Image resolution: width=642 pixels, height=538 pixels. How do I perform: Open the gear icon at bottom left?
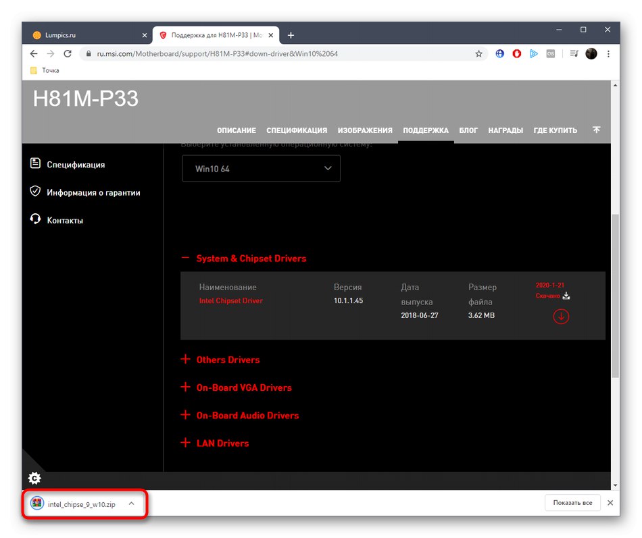click(34, 478)
